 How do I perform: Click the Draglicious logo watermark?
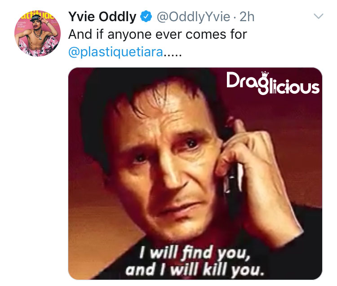pos(273,83)
